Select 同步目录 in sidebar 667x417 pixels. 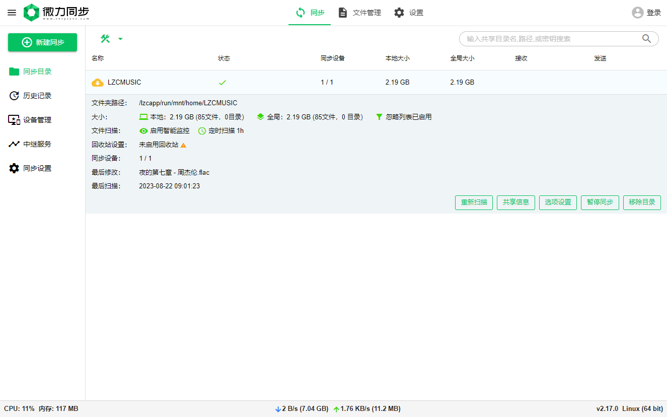[x=42, y=72]
